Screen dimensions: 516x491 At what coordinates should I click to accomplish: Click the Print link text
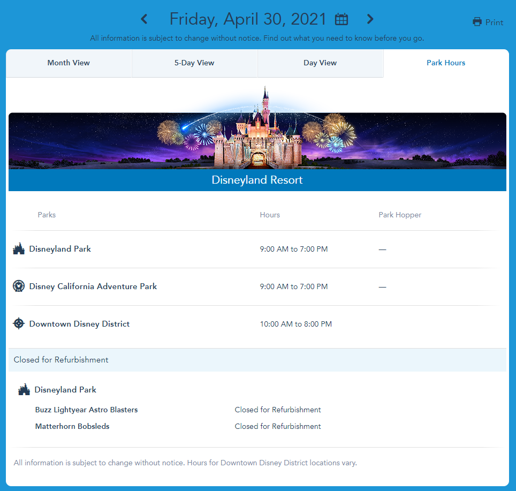click(x=494, y=22)
